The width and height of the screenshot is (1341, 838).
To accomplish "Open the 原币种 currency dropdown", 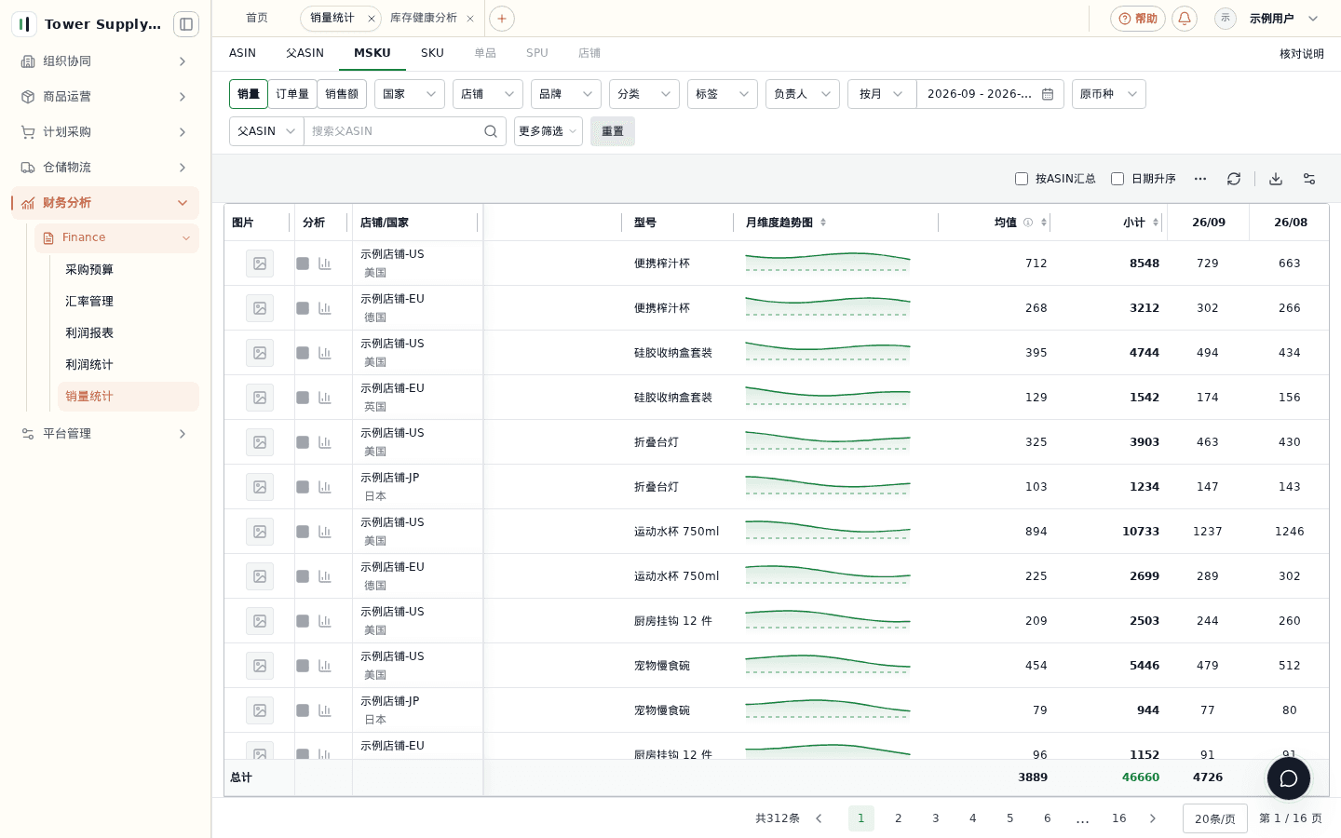I will point(1109,94).
